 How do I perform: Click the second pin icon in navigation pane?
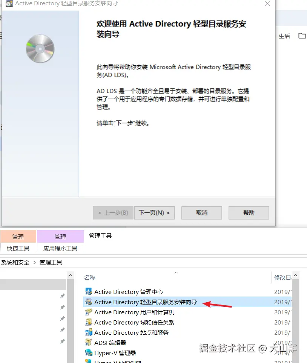(x=63, y=307)
